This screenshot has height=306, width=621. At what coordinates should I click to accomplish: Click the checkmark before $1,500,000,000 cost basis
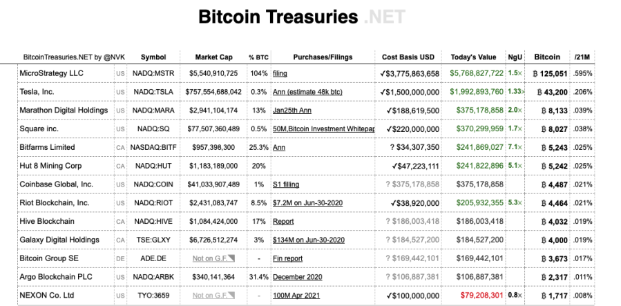[x=382, y=92]
